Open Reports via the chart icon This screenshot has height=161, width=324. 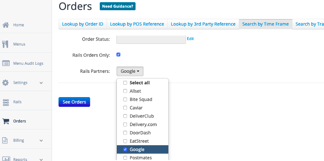[x=6, y=159]
